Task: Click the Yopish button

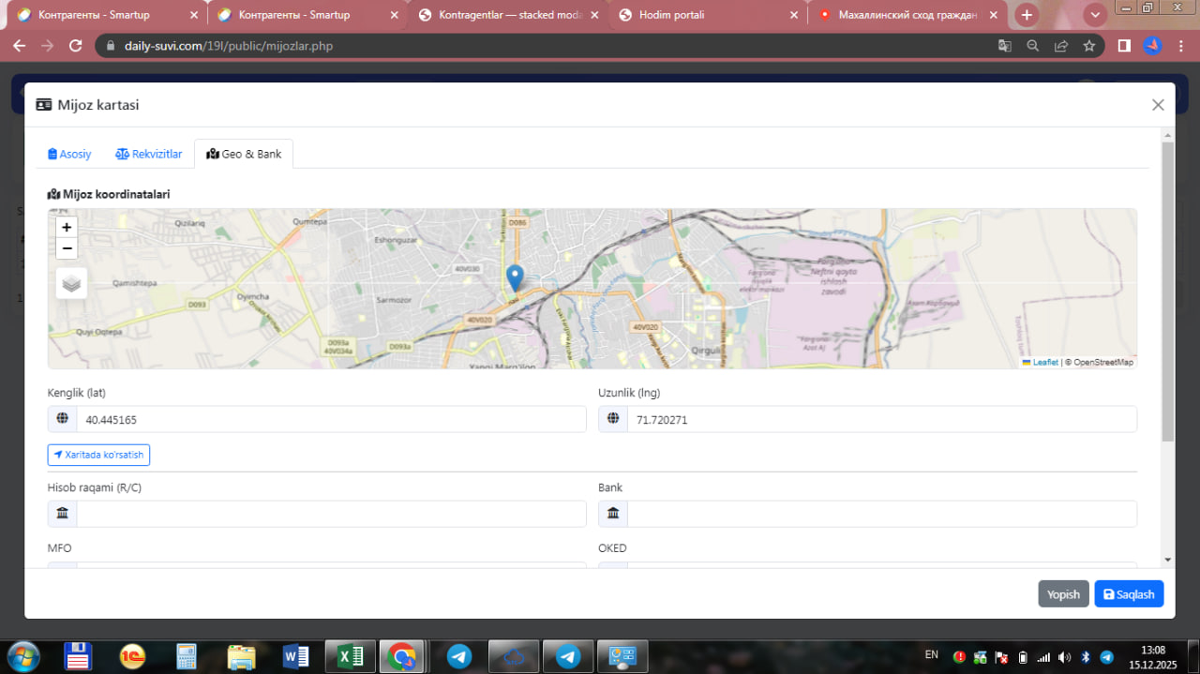Action: pyautogui.click(x=1063, y=594)
